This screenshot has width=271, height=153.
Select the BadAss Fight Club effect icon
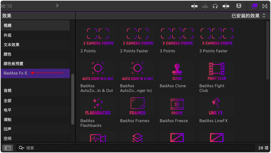(217, 71)
